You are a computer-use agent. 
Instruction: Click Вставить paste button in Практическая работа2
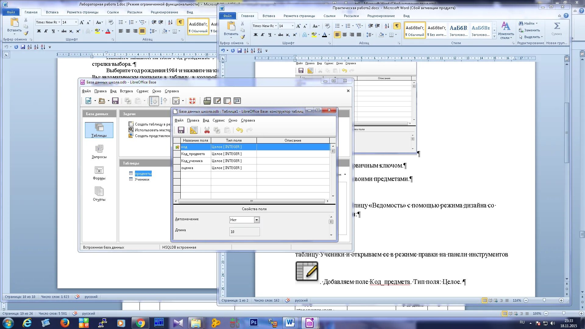(231, 29)
